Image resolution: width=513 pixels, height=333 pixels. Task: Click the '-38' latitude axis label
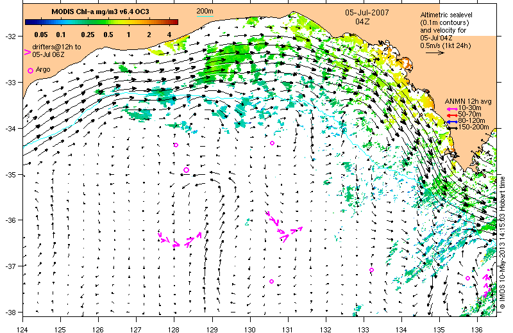10,312
